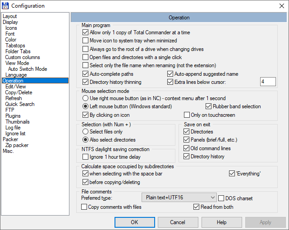Uncheck Old command lines on exit

pos(187,148)
